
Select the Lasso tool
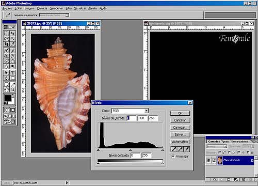tap(7, 39)
